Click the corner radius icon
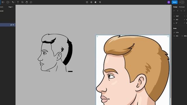 click(x=185, y=23)
